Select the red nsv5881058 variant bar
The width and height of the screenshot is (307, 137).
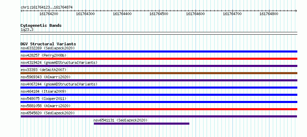pyautogui.click(x=159, y=109)
